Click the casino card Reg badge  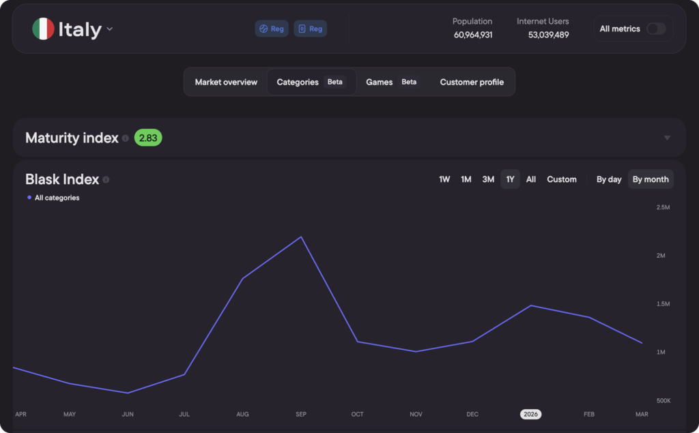pyautogui.click(x=311, y=29)
